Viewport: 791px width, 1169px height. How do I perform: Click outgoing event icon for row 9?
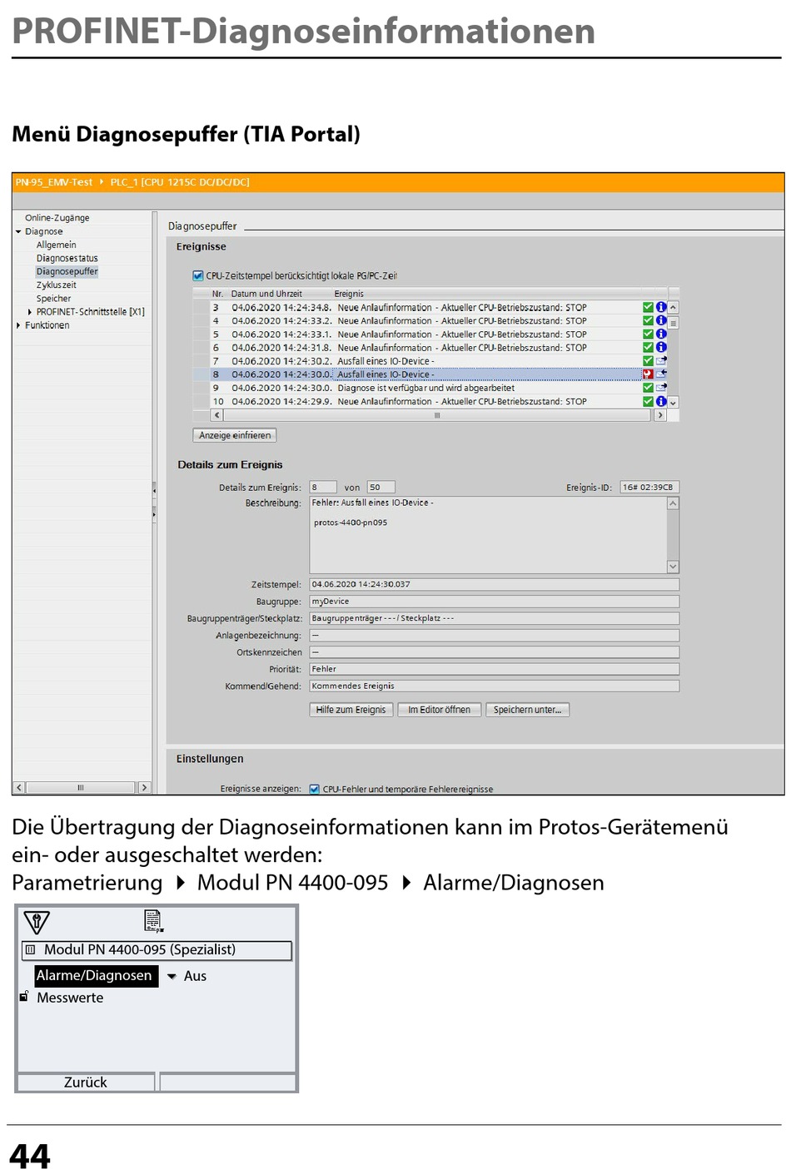click(x=661, y=388)
